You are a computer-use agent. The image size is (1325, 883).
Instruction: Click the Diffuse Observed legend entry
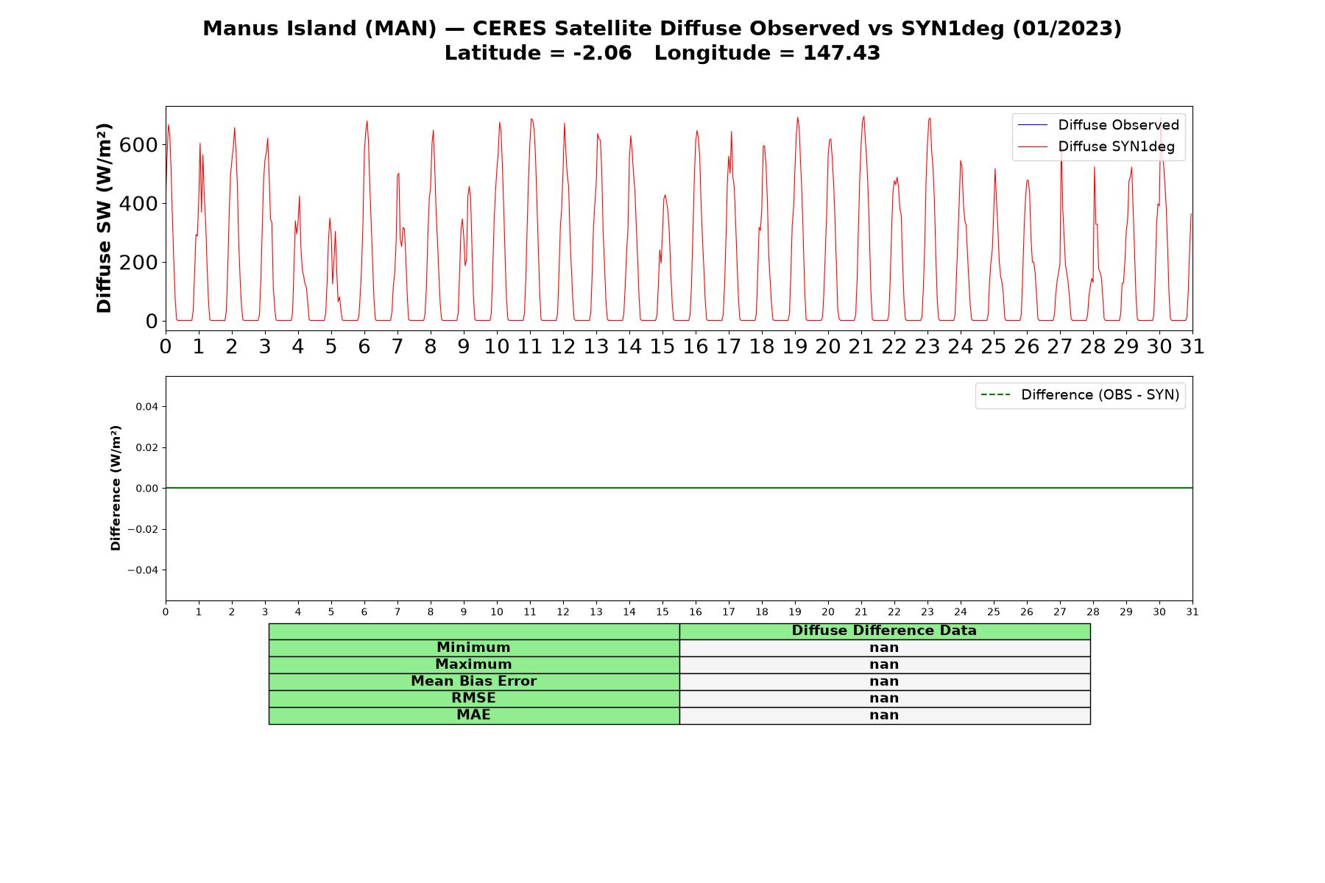(1098, 125)
